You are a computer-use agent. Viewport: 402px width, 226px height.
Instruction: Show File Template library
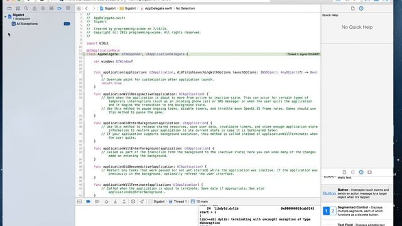(344, 172)
